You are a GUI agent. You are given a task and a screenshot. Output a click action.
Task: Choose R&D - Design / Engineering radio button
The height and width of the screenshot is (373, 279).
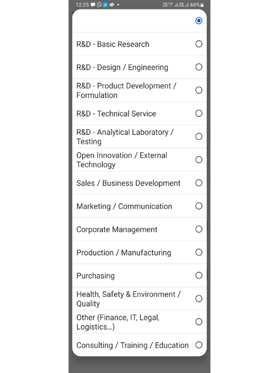pos(199,67)
